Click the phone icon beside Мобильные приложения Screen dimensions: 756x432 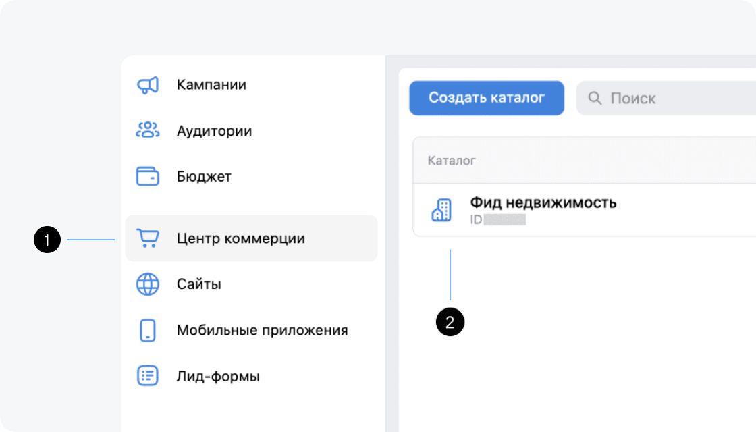[148, 330]
